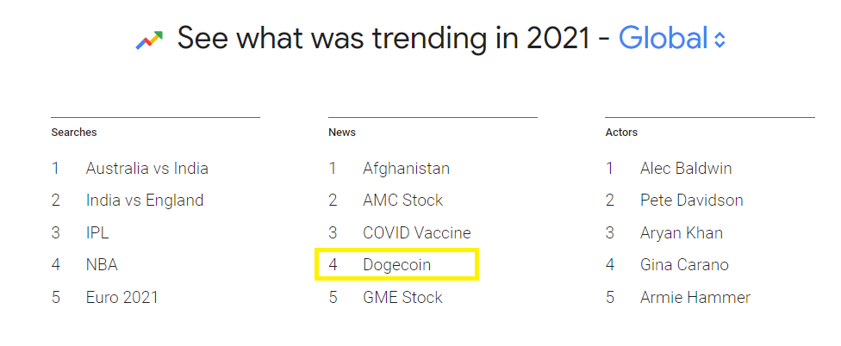
Task: Click GME Stock news item
Action: 402,298
